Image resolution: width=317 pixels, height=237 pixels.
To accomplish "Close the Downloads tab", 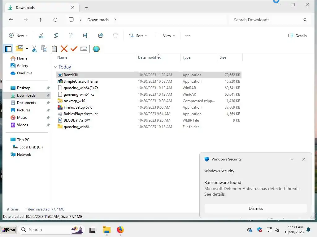I will pos(72,7).
